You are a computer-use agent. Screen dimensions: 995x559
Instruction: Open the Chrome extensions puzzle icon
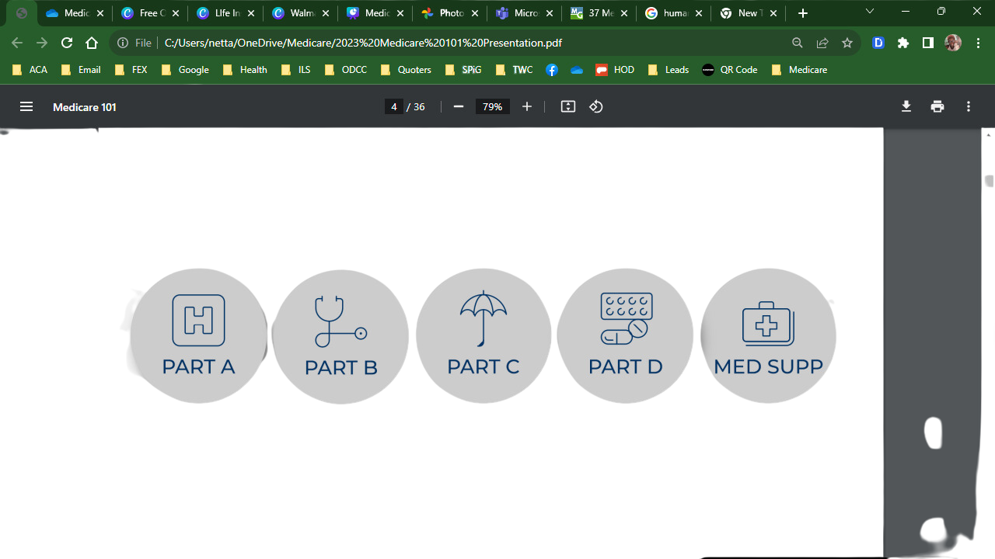[903, 43]
